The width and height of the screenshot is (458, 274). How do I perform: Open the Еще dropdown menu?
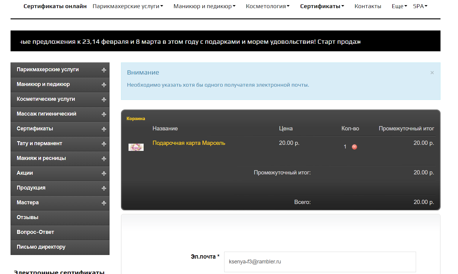[399, 6]
